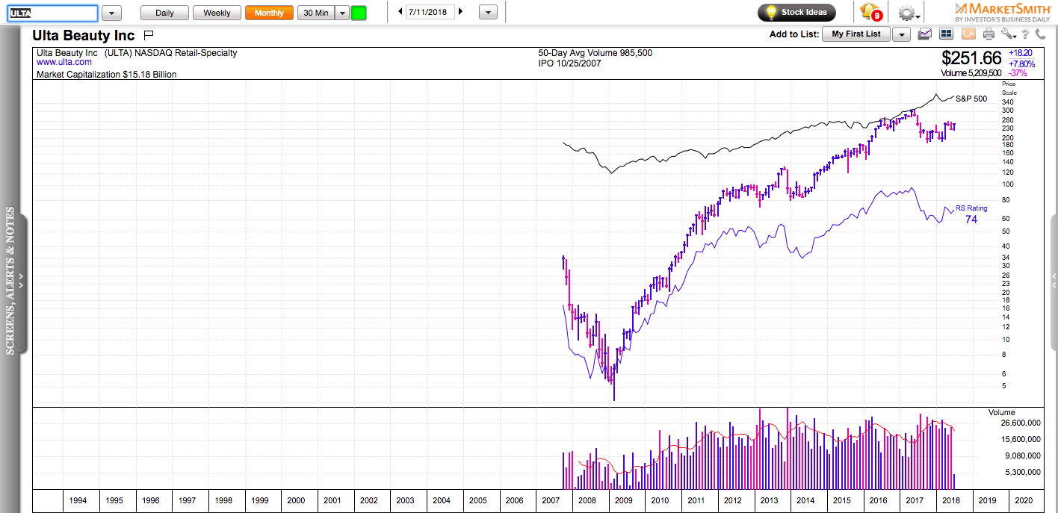The height and width of the screenshot is (513, 1058).
Task: Switch to the Weekly chart
Action: [217, 13]
